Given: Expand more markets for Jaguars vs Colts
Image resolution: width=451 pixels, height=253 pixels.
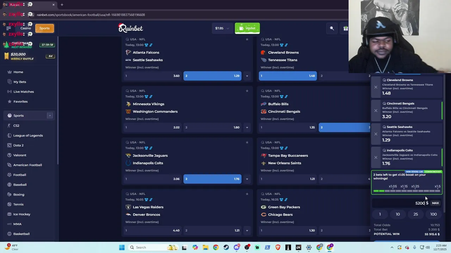Looking at the screenshot, I should tap(247, 179).
